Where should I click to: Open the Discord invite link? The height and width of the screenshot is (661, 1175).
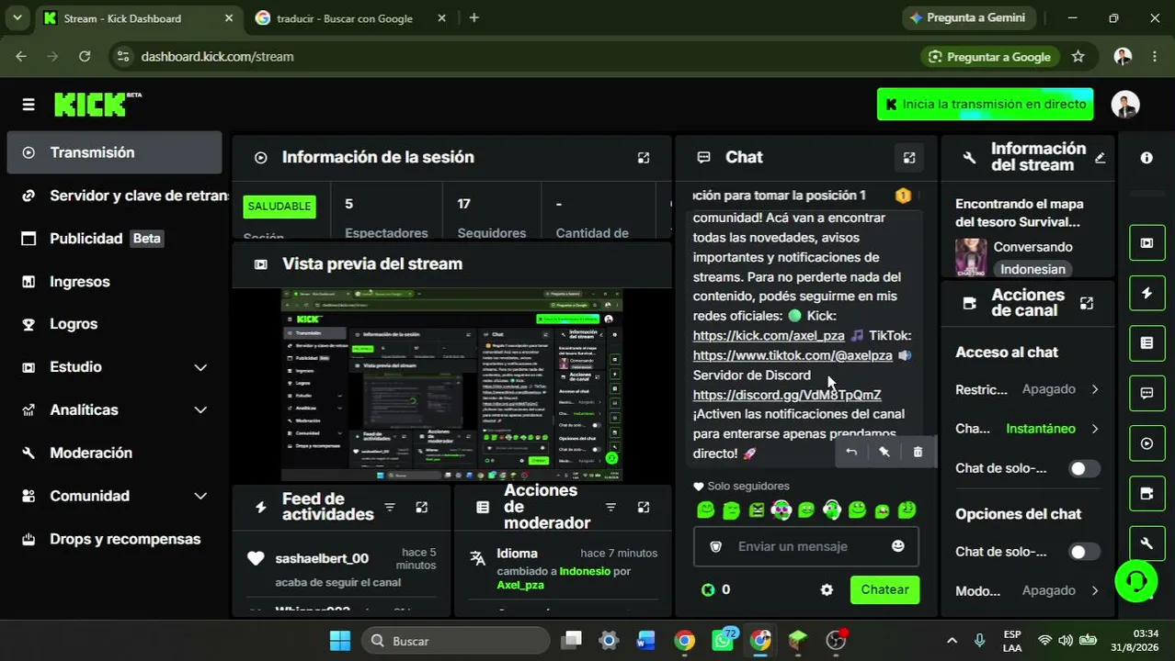pos(787,395)
